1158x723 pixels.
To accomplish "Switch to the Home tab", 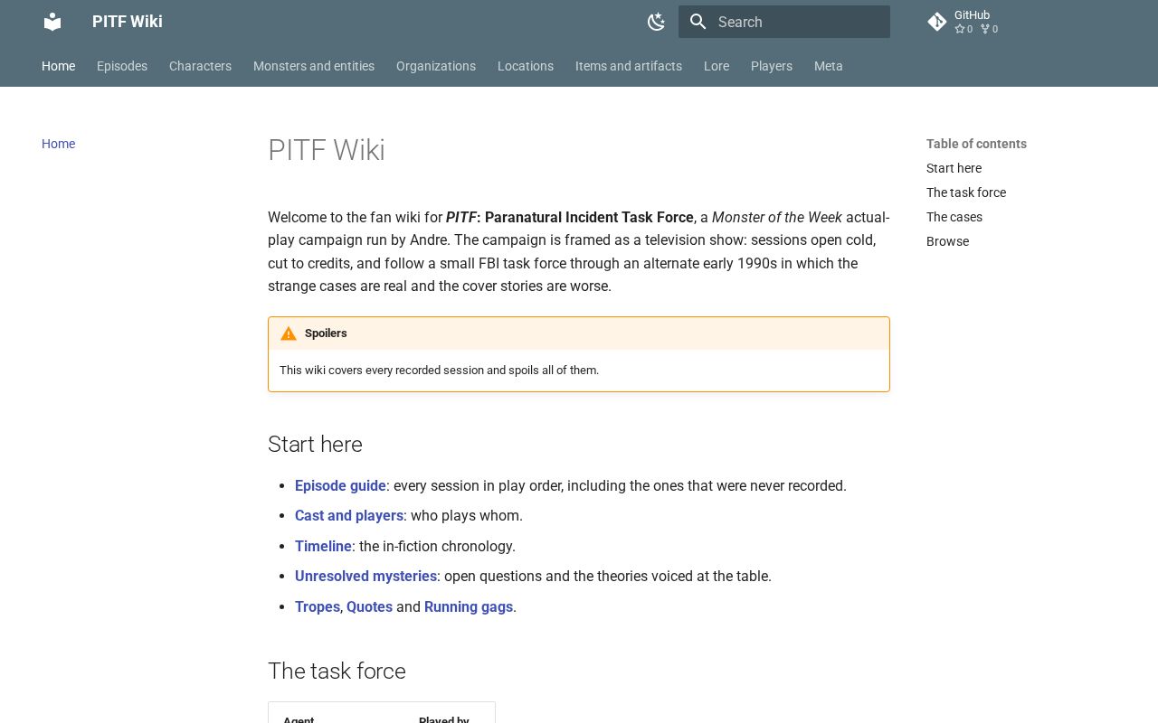I will (59, 66).
